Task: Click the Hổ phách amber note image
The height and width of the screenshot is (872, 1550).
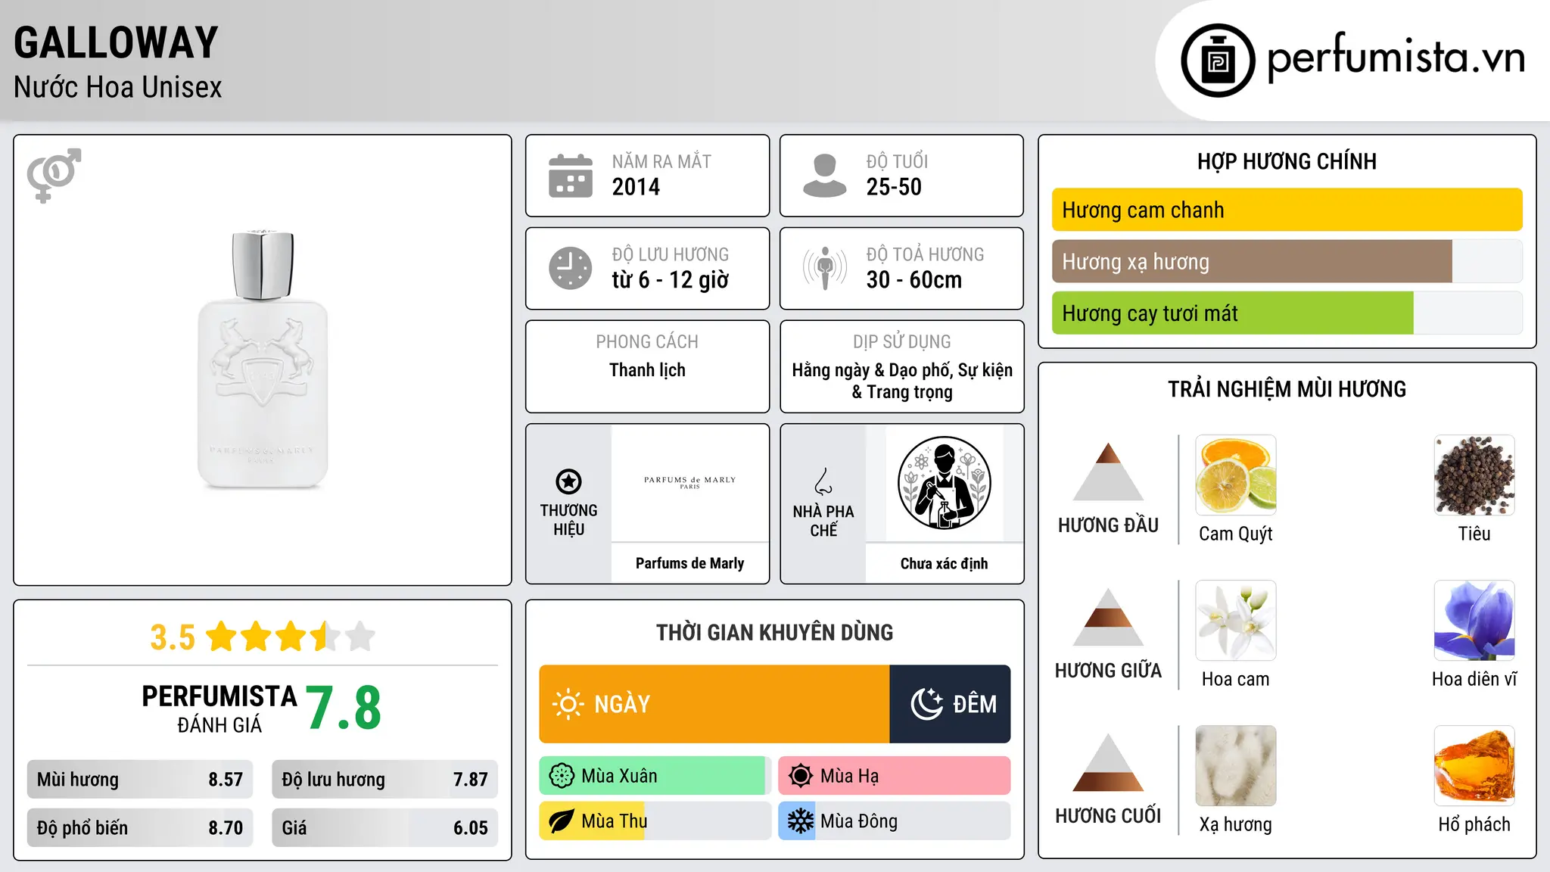Action: [x=1474, y=766]
